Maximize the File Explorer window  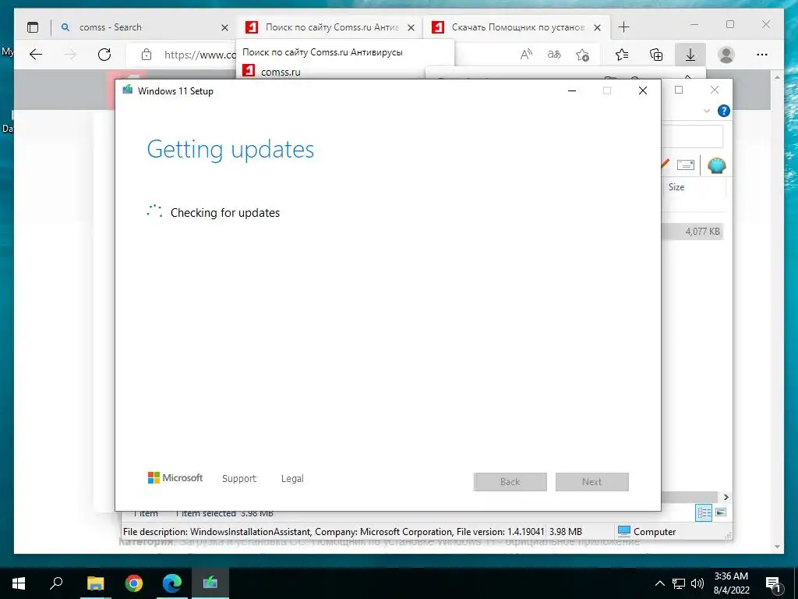[x=679, y=90]
